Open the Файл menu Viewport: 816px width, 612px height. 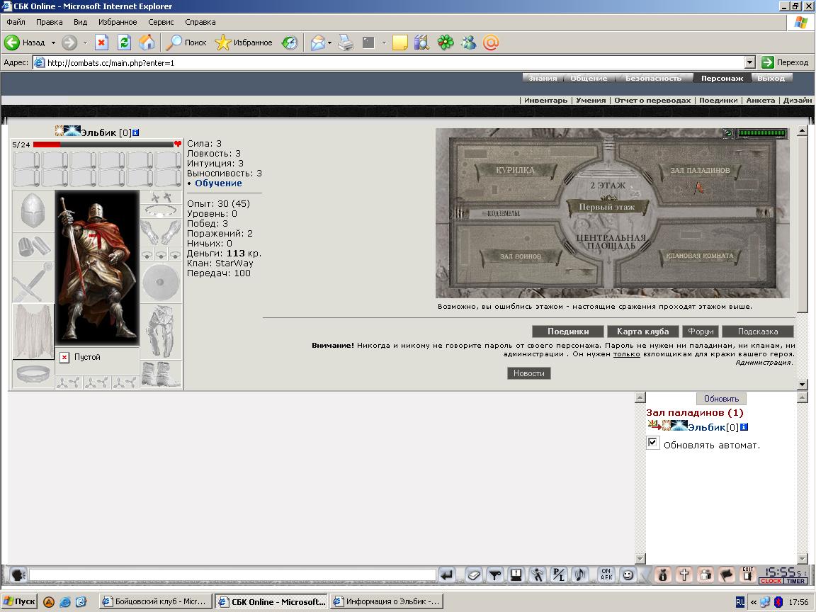click(16, 22)
